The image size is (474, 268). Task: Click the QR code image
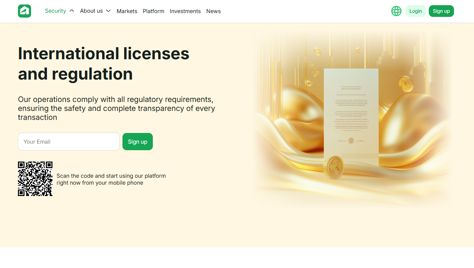35,179
